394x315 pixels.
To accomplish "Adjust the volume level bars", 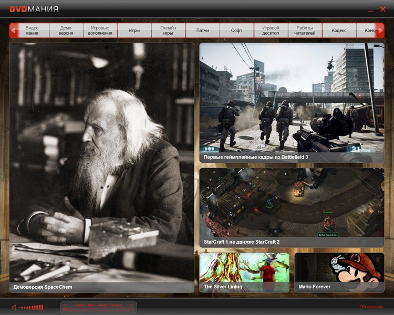I will (32, 307).
